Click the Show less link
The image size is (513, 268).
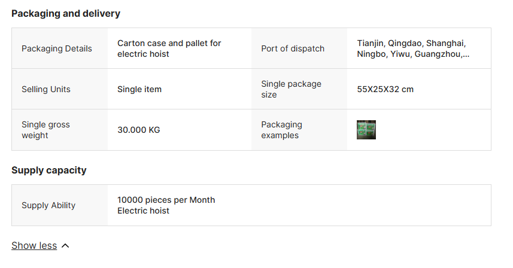(x=34, y=245)
